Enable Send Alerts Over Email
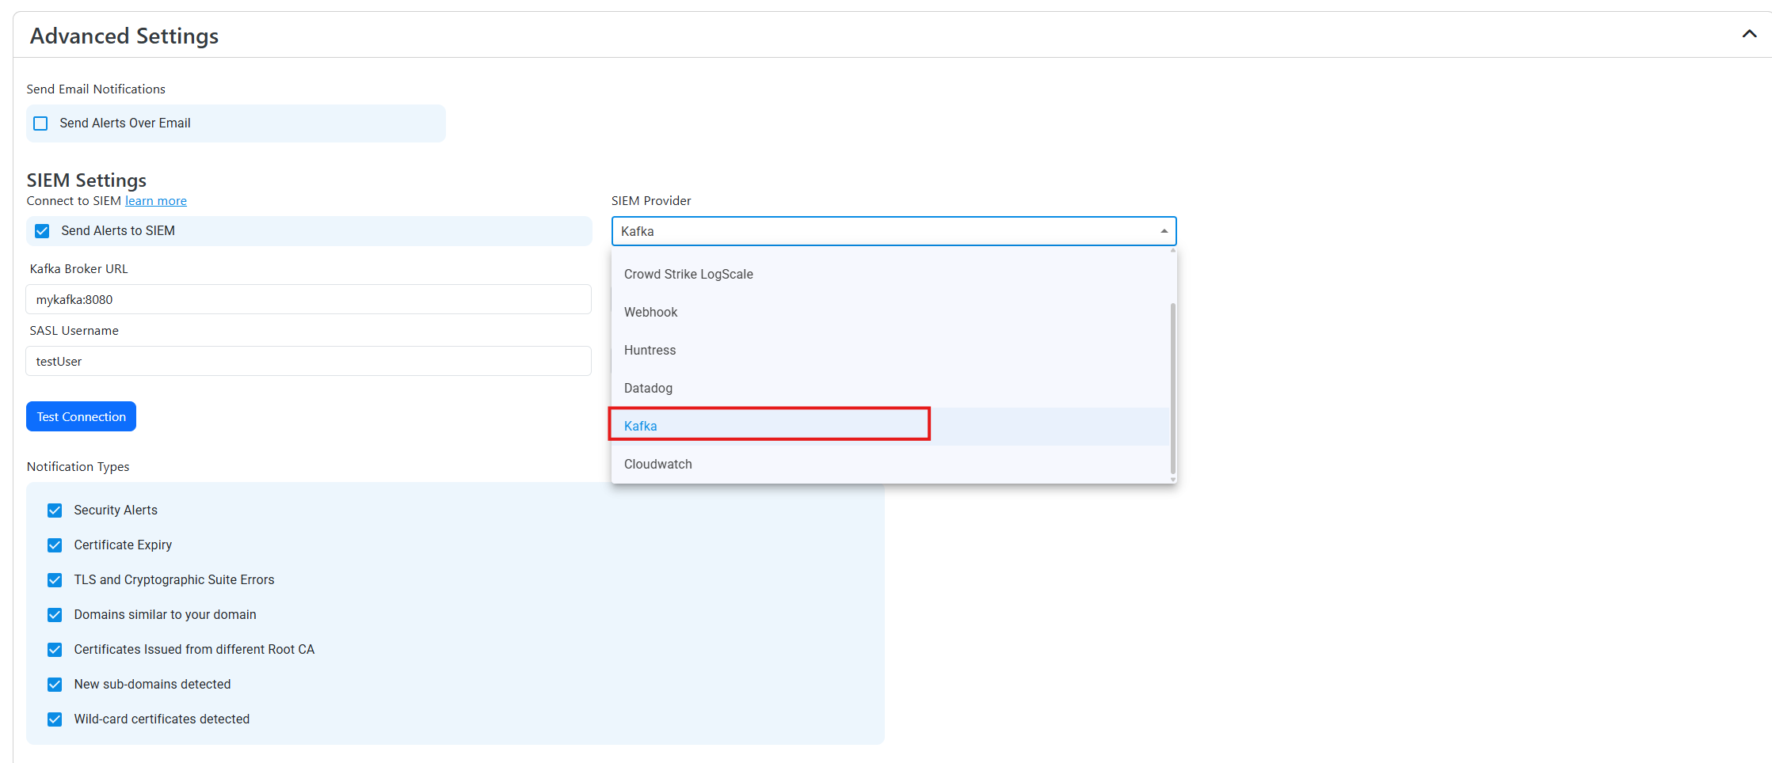The width and height of the screenshot is (1772, 763). (x=40, y=123)
